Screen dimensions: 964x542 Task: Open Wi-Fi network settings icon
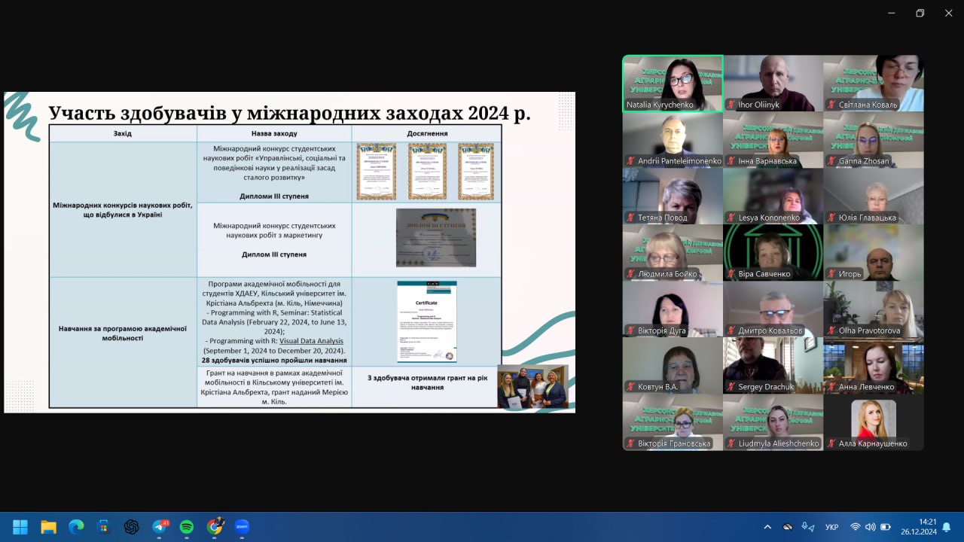coord(855,527)
